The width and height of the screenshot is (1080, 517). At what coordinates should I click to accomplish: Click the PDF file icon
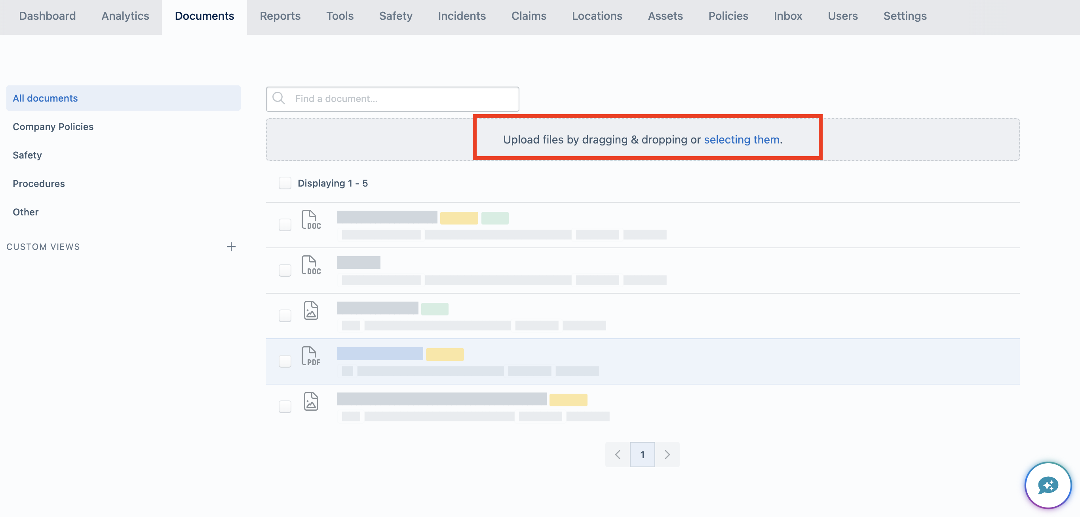pyautogui.click(x=311, y=356)
